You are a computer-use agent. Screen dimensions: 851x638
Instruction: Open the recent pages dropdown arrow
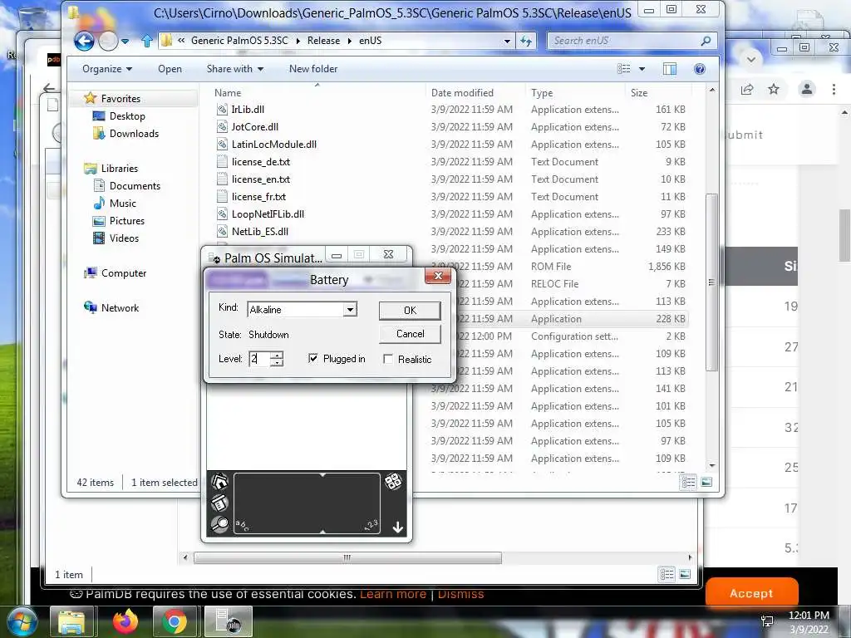tap(125, 41)
